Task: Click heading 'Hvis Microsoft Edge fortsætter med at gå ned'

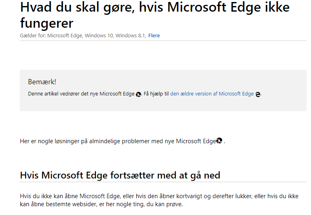Action: (x=120, y=175)
